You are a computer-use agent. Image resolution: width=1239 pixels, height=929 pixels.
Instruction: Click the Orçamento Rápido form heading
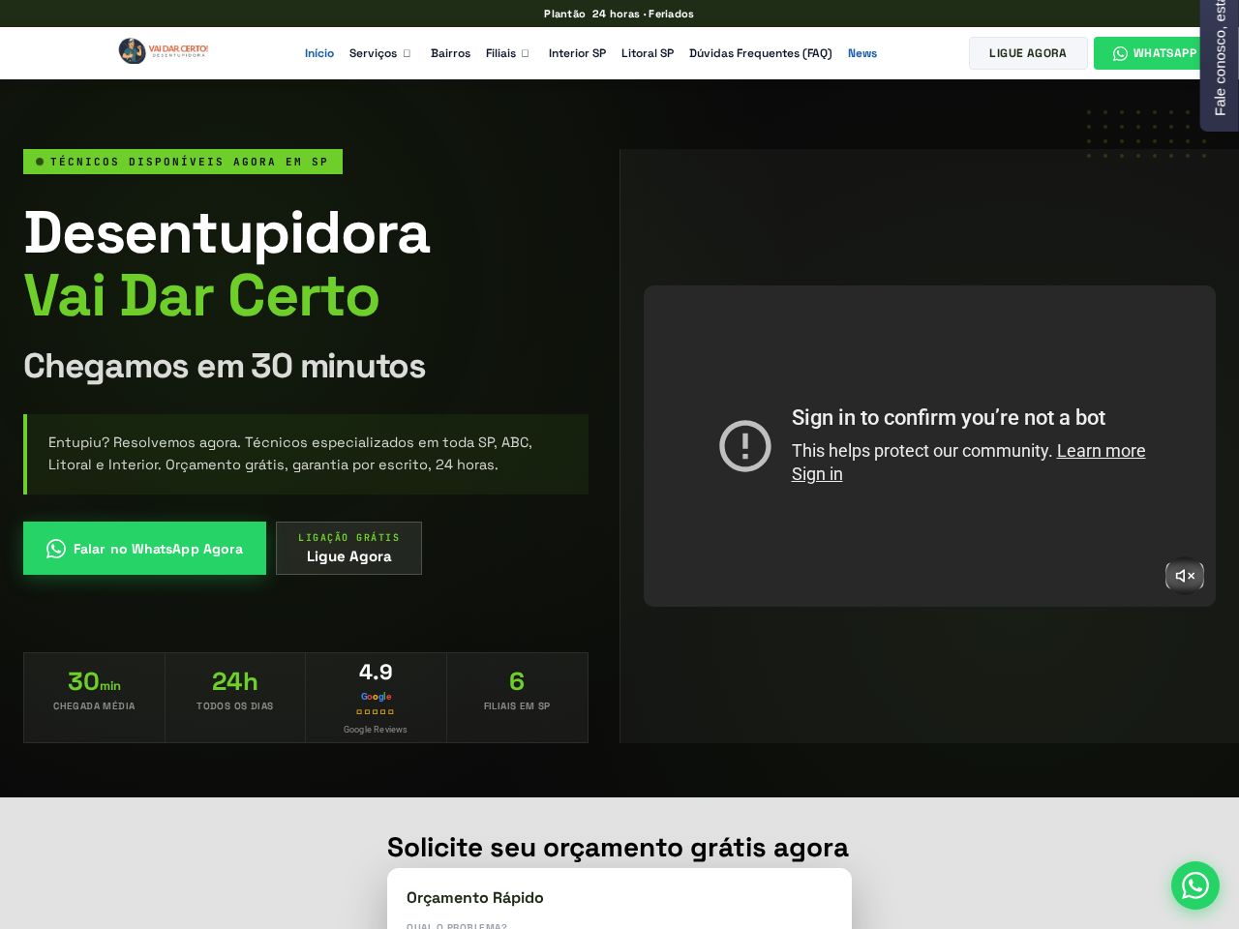pyautogui.click(x=475, y=898)
